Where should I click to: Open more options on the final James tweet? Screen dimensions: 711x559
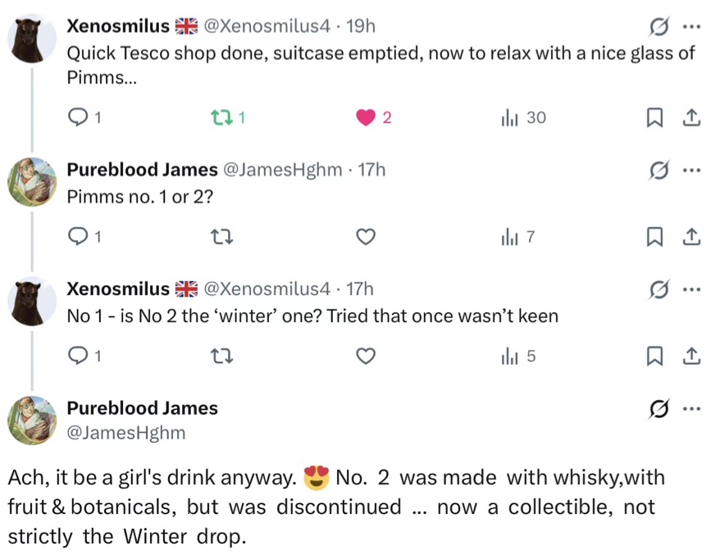(690, 409)
